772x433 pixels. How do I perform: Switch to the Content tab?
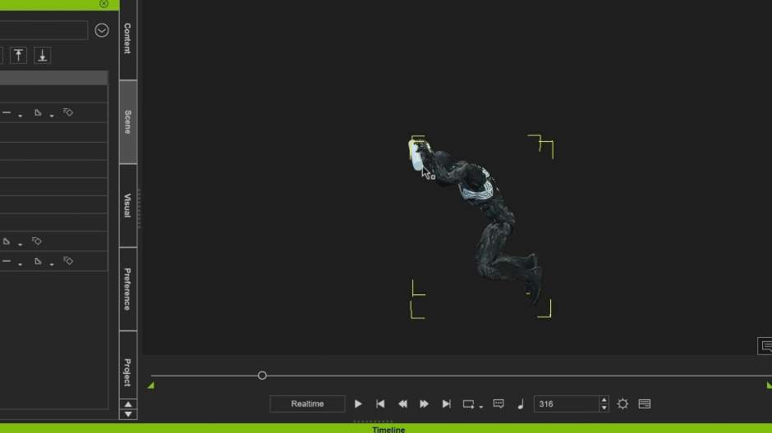point(128,39)
